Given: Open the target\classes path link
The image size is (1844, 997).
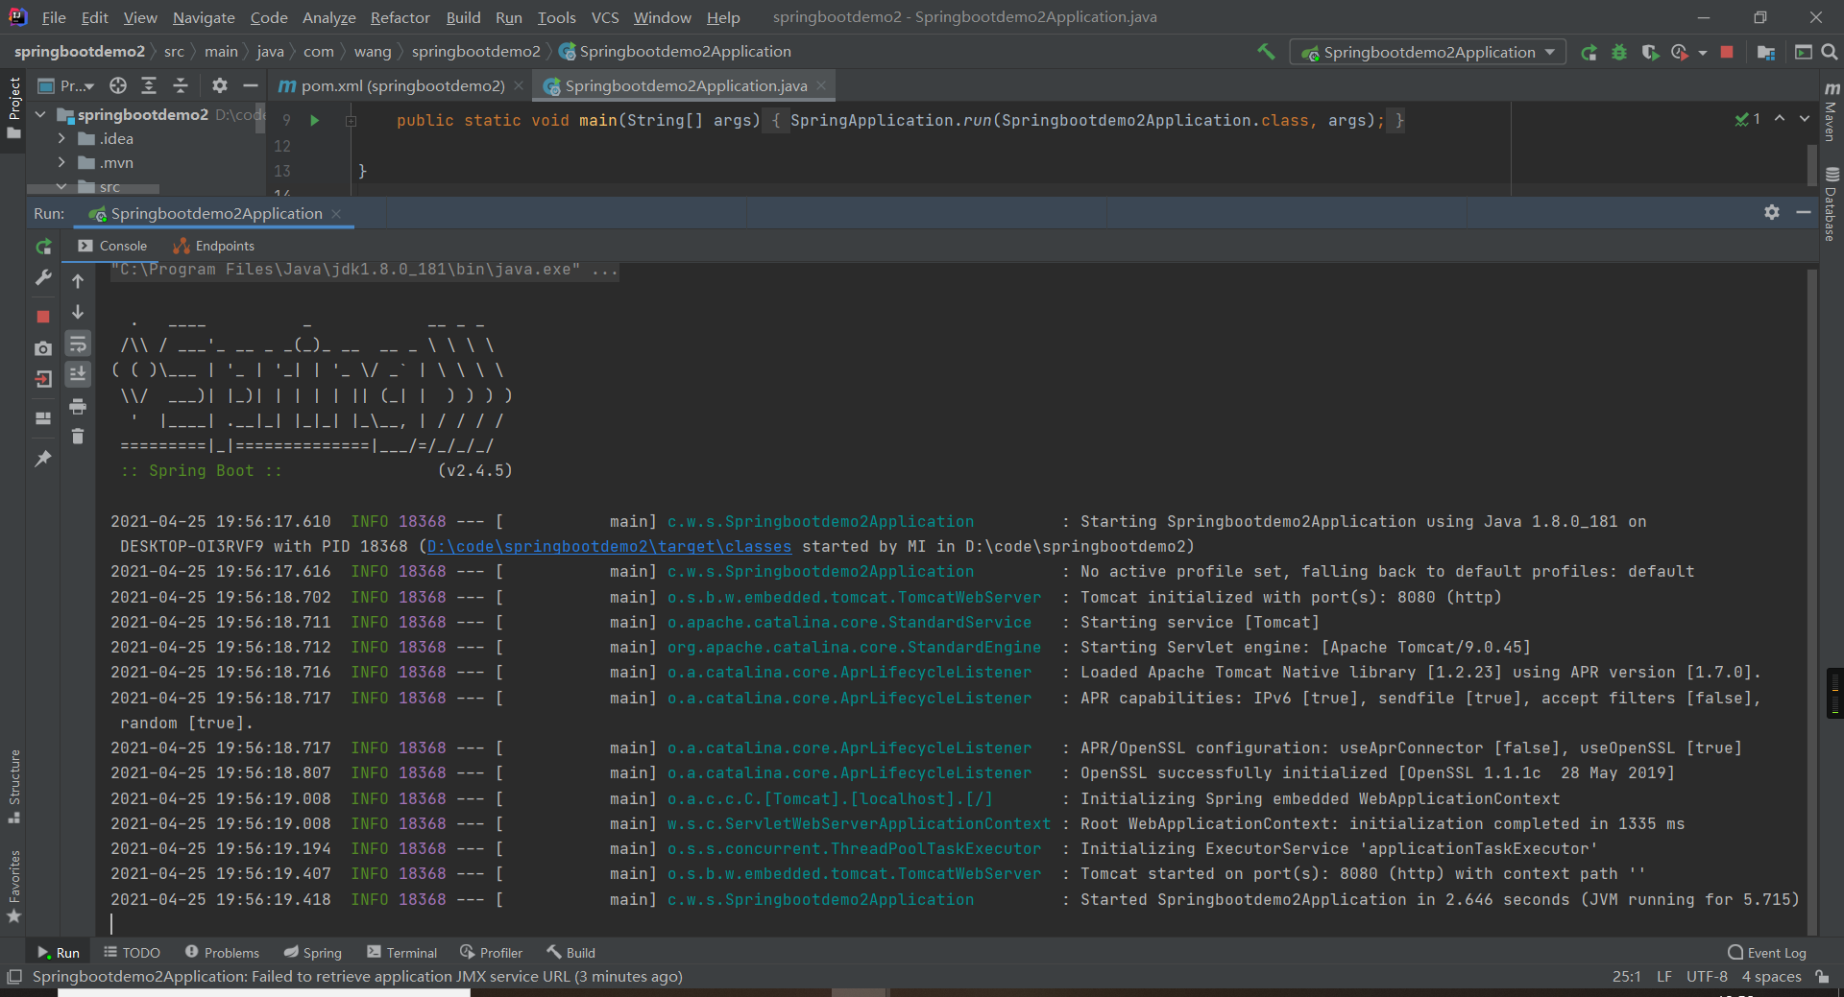Looking at the screenshot, I should coord(609,547).
